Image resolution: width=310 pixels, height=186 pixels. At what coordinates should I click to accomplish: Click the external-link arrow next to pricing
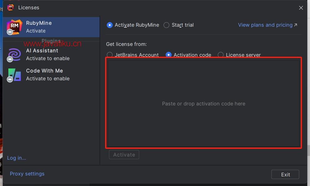(295, 25)
